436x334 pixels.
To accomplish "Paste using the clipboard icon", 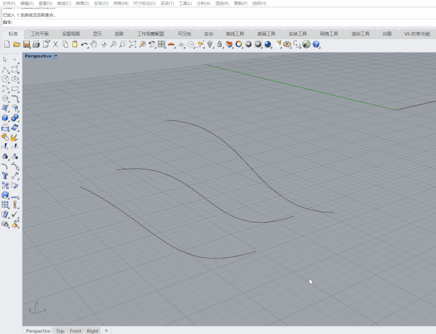I will coord(75,44).
